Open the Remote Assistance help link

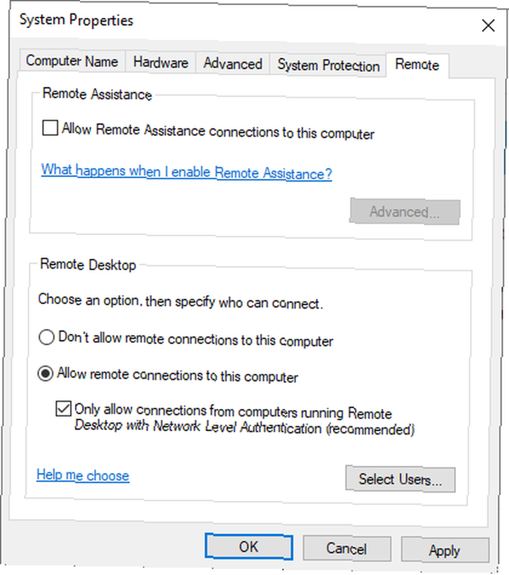[187, 172]
